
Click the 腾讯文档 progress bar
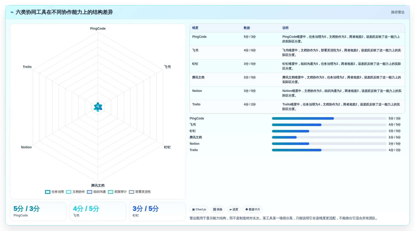(329, 137)
